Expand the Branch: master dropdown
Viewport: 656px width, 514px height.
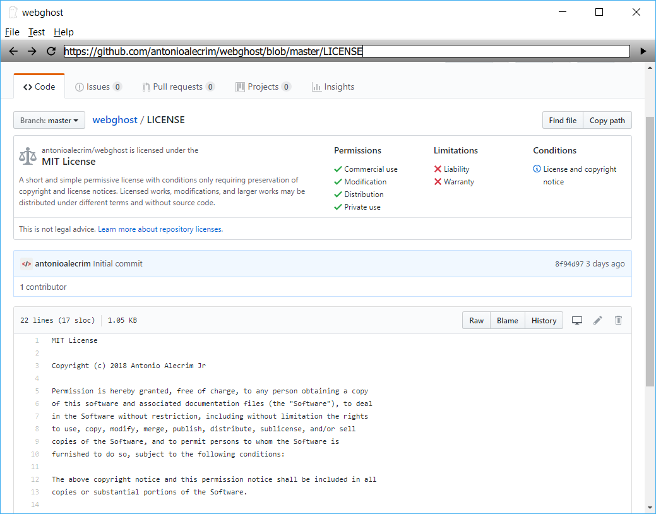(49, 121)
